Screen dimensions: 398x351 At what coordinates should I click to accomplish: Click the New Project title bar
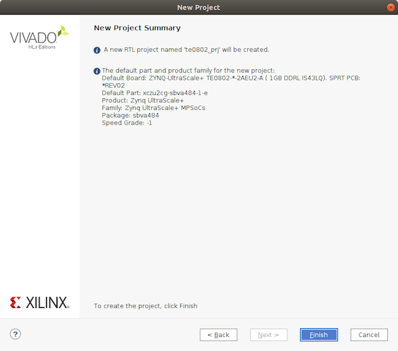(x=198, y=8)
